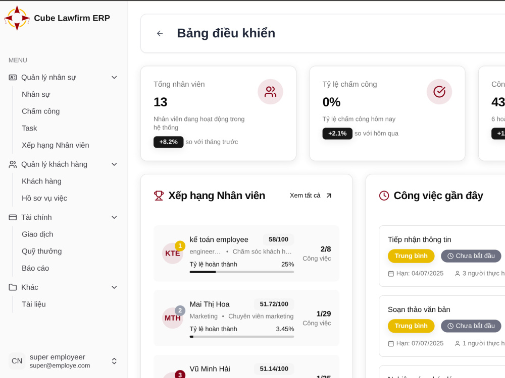Collapse the Quản lý nhân sự section
Image resolution: width=505 pixels, height=378 pixels.
[114, 78]
